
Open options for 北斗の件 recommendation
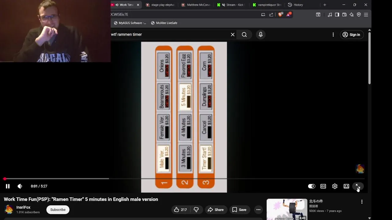coord(362,202)
